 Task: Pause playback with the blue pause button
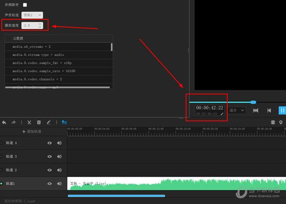tap(282, 110)
